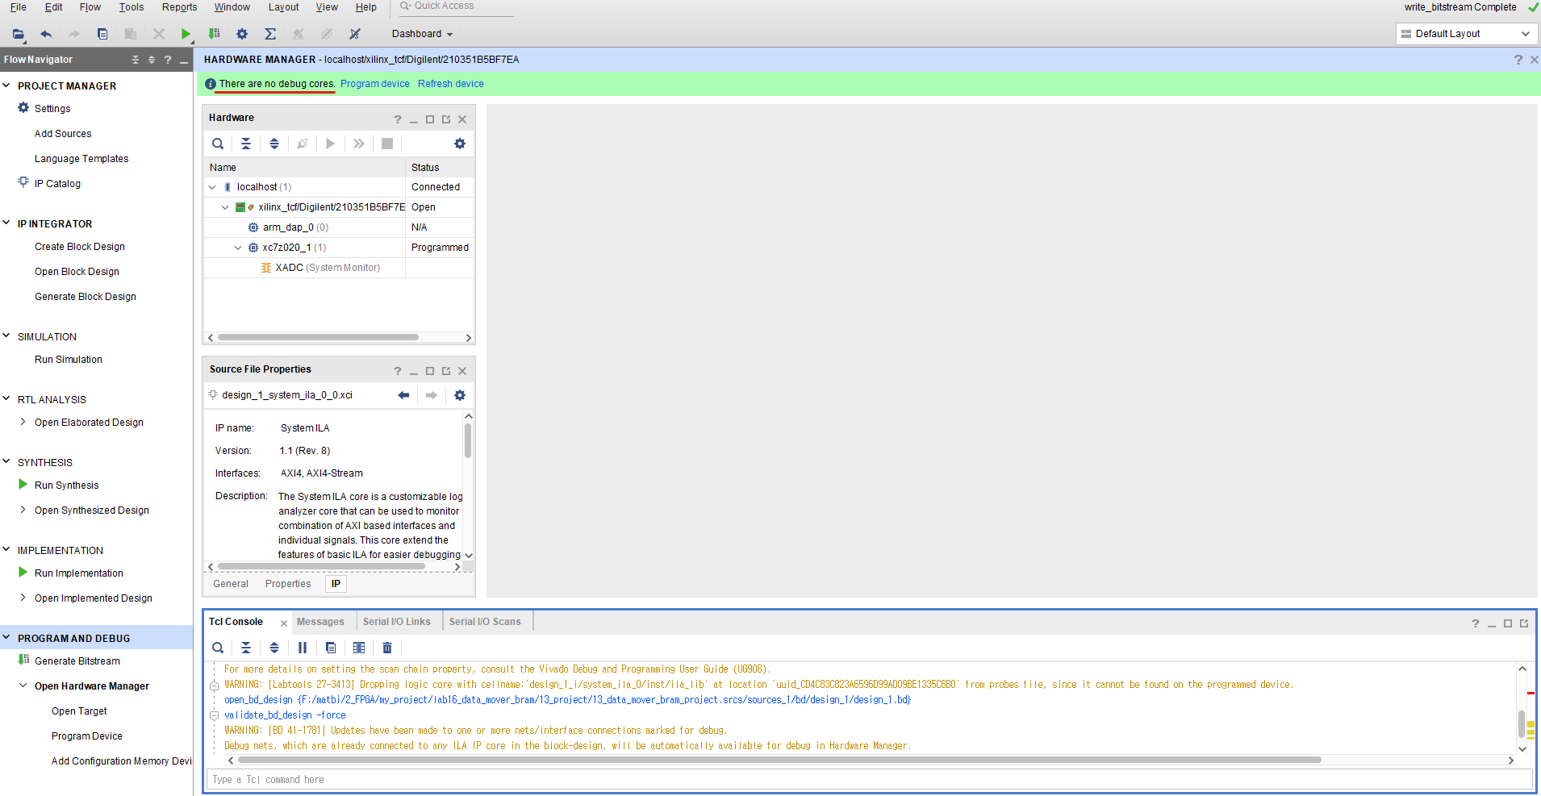Collapse the xc7z020_1 device node

point(238,248)
